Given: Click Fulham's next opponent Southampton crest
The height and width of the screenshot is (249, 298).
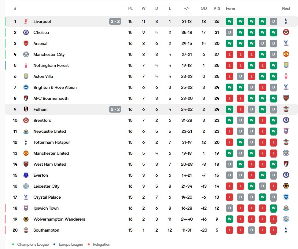Looking at the screenshot, I should tap(286, 109).
